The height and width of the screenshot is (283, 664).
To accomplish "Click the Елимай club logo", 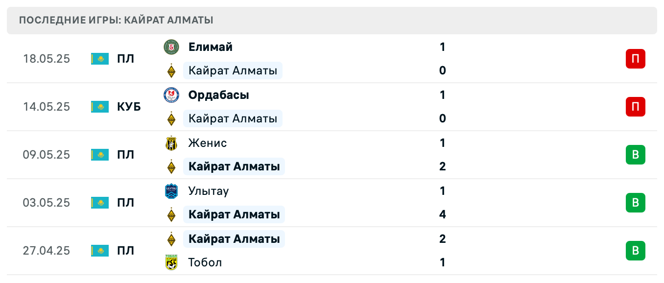I will coord(171,47).
